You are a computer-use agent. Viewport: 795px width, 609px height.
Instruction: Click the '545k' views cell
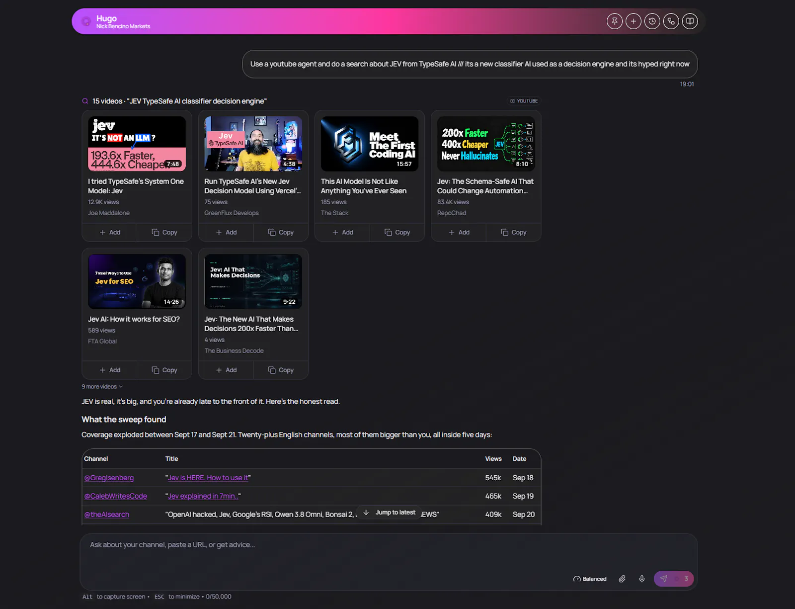tap(493, 478)
